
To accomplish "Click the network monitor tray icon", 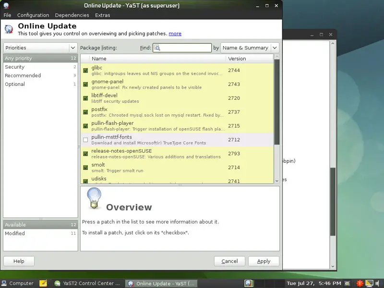I will [x=369, y=283].
